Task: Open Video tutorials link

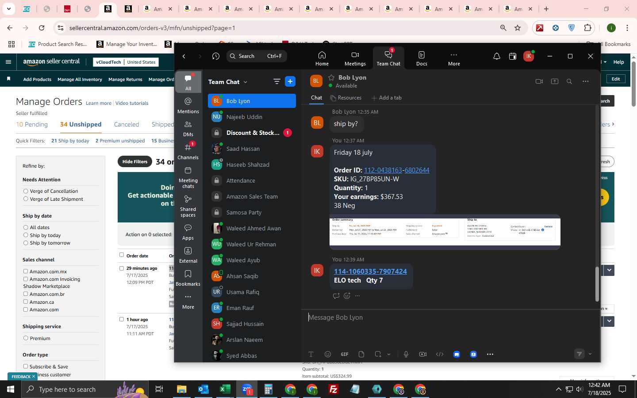Action: click(x=132, y=103)
